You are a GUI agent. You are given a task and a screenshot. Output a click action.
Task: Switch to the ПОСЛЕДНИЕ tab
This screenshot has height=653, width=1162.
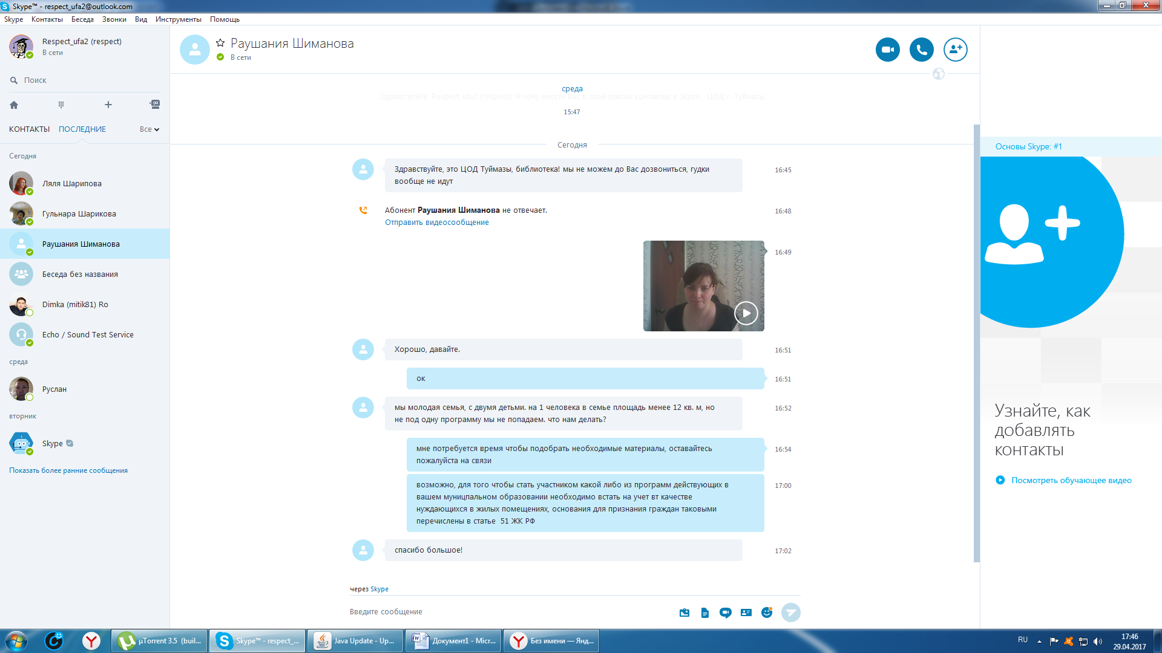(82, 129)
